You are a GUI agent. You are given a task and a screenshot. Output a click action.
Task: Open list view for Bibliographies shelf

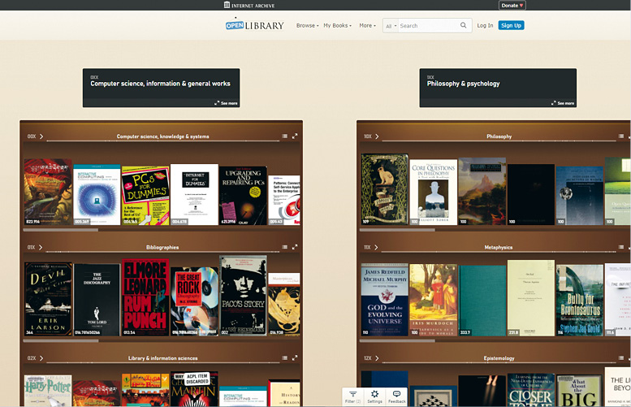284,247
